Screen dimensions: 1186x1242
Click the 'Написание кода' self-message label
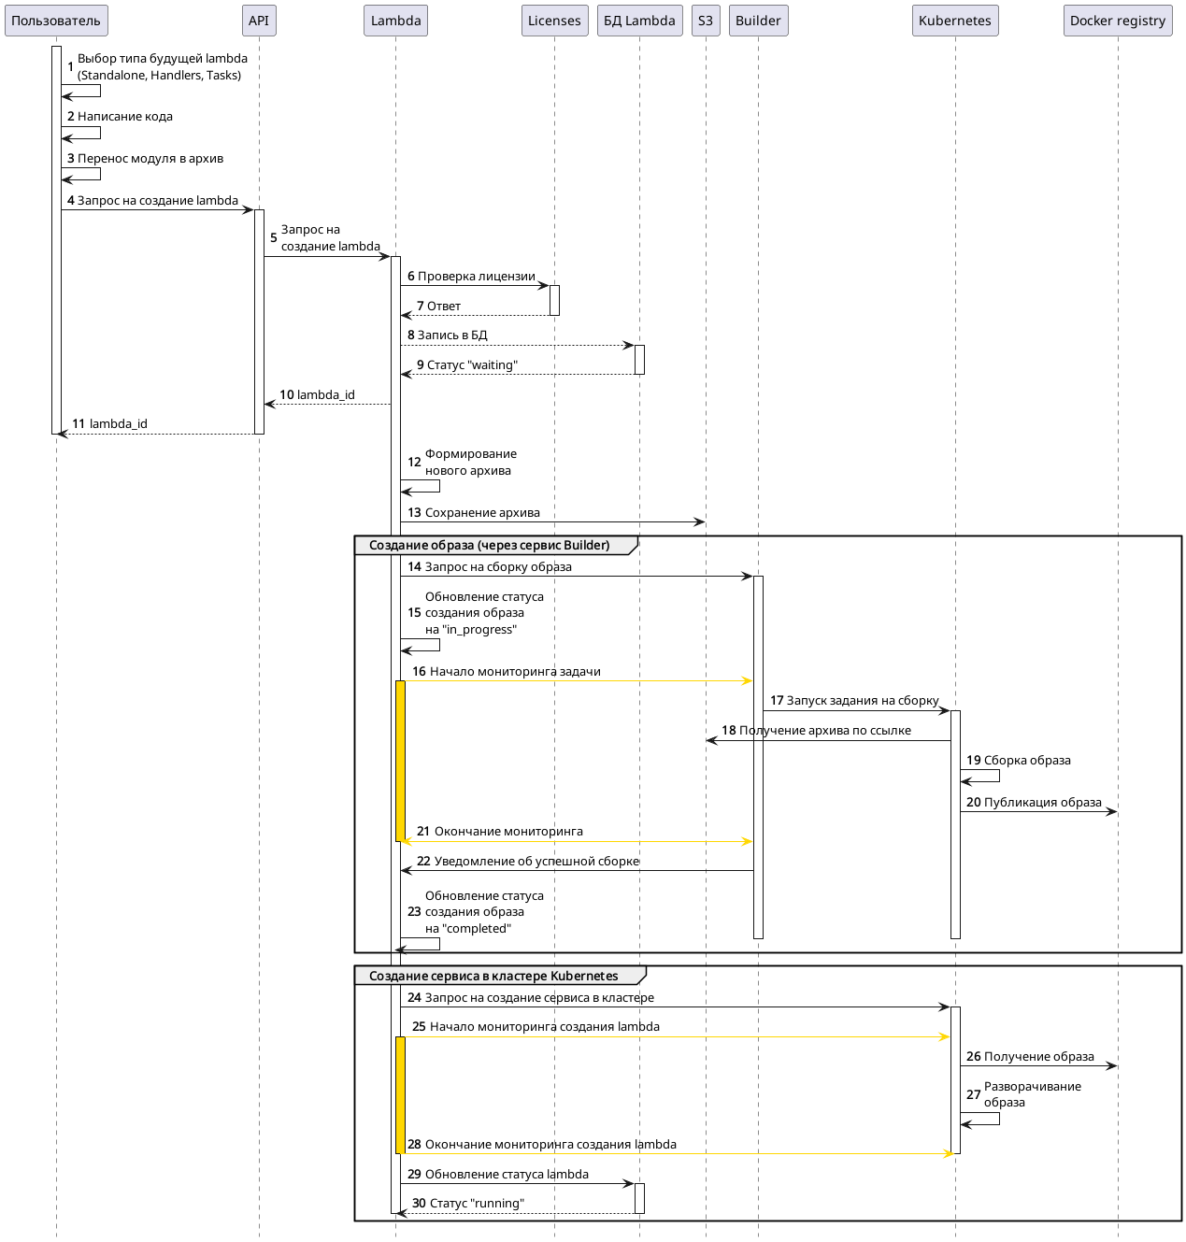coord(124,117)
